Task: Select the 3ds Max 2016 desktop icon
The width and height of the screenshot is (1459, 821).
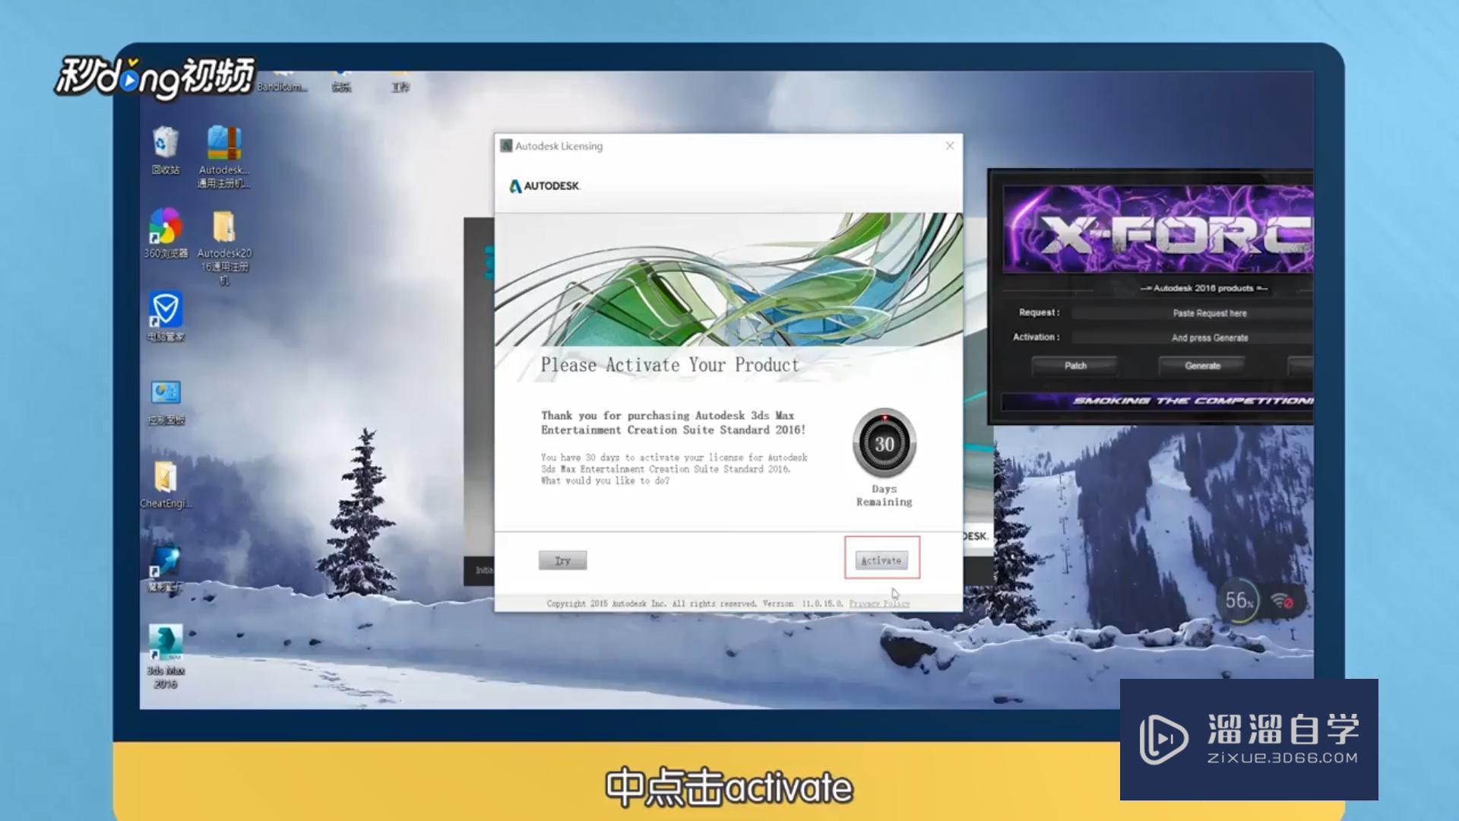Action: [x=166, y=657]
